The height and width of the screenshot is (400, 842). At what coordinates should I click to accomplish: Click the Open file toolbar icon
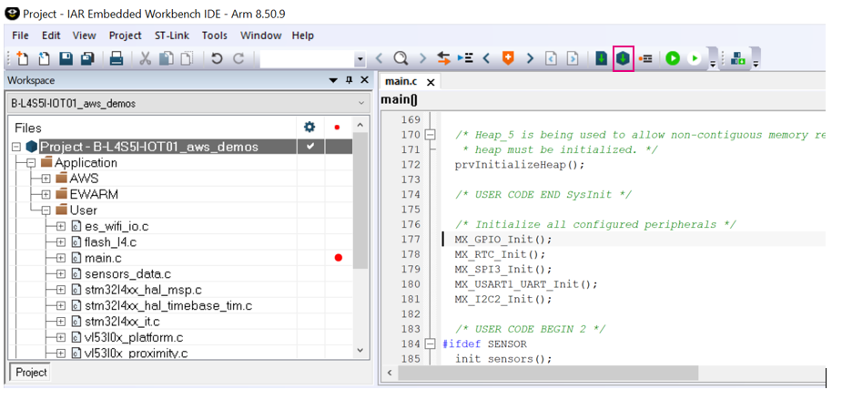point(45,58)
